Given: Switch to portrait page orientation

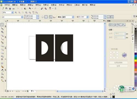Looking at the screenshot, I should (x=42, y=17).
